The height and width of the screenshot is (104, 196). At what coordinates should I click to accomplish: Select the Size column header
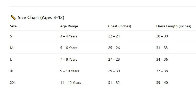tap(13, 26)
